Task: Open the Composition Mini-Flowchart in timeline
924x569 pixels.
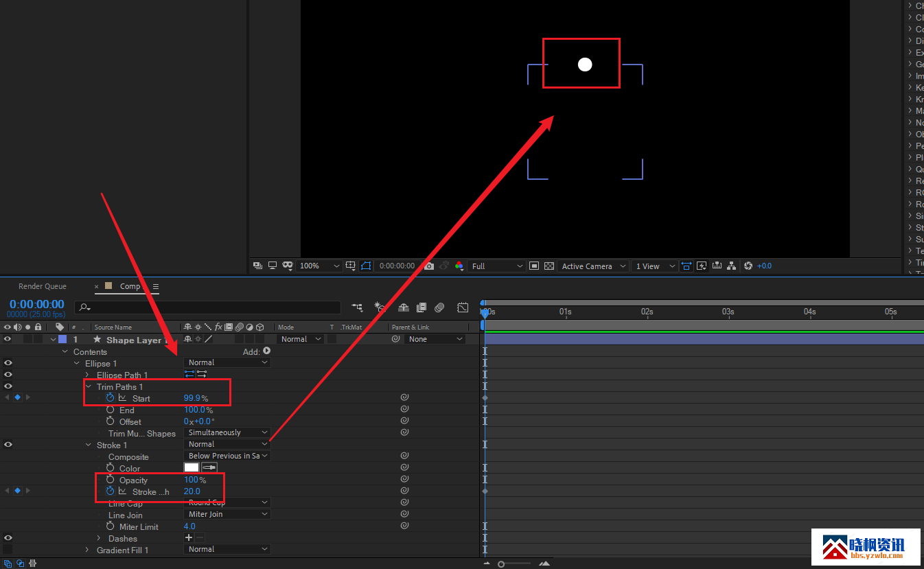Action: 357,307
